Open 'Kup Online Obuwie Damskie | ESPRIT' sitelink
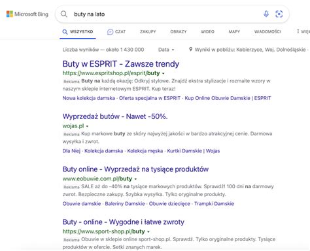The width and height of the screenshot is (310, 251). [x=228, y=98]
